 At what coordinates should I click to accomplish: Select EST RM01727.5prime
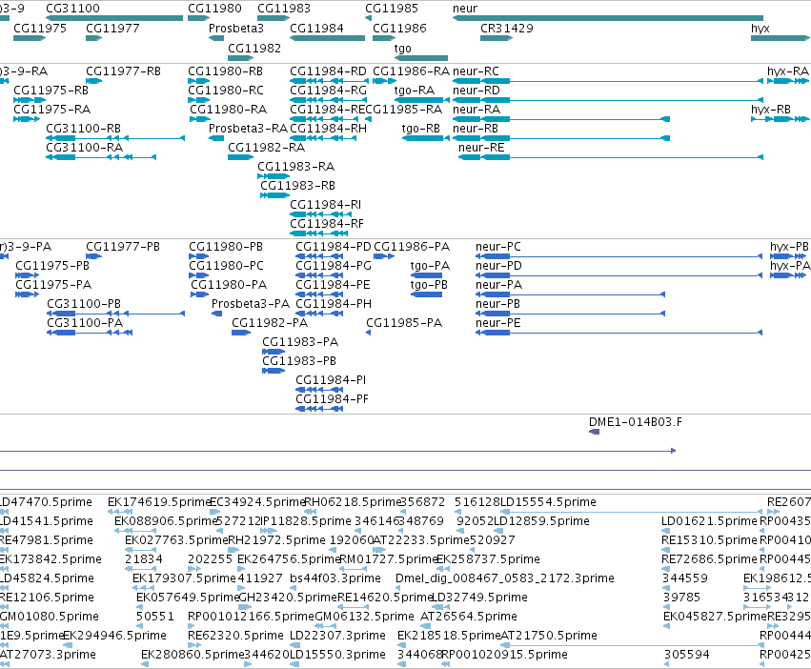point(389,559)
